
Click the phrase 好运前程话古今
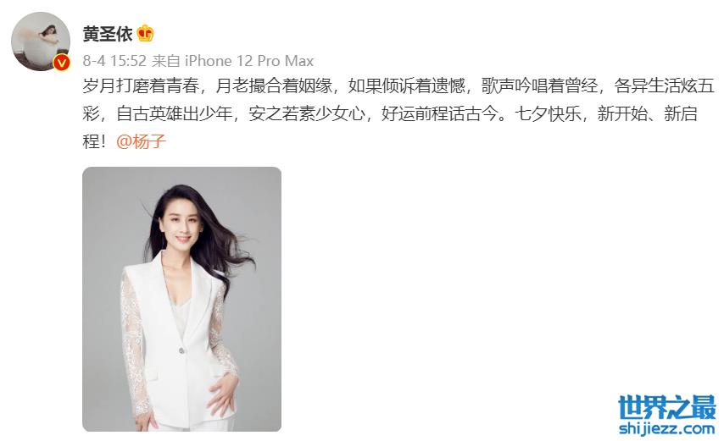(x=439, y=113)
